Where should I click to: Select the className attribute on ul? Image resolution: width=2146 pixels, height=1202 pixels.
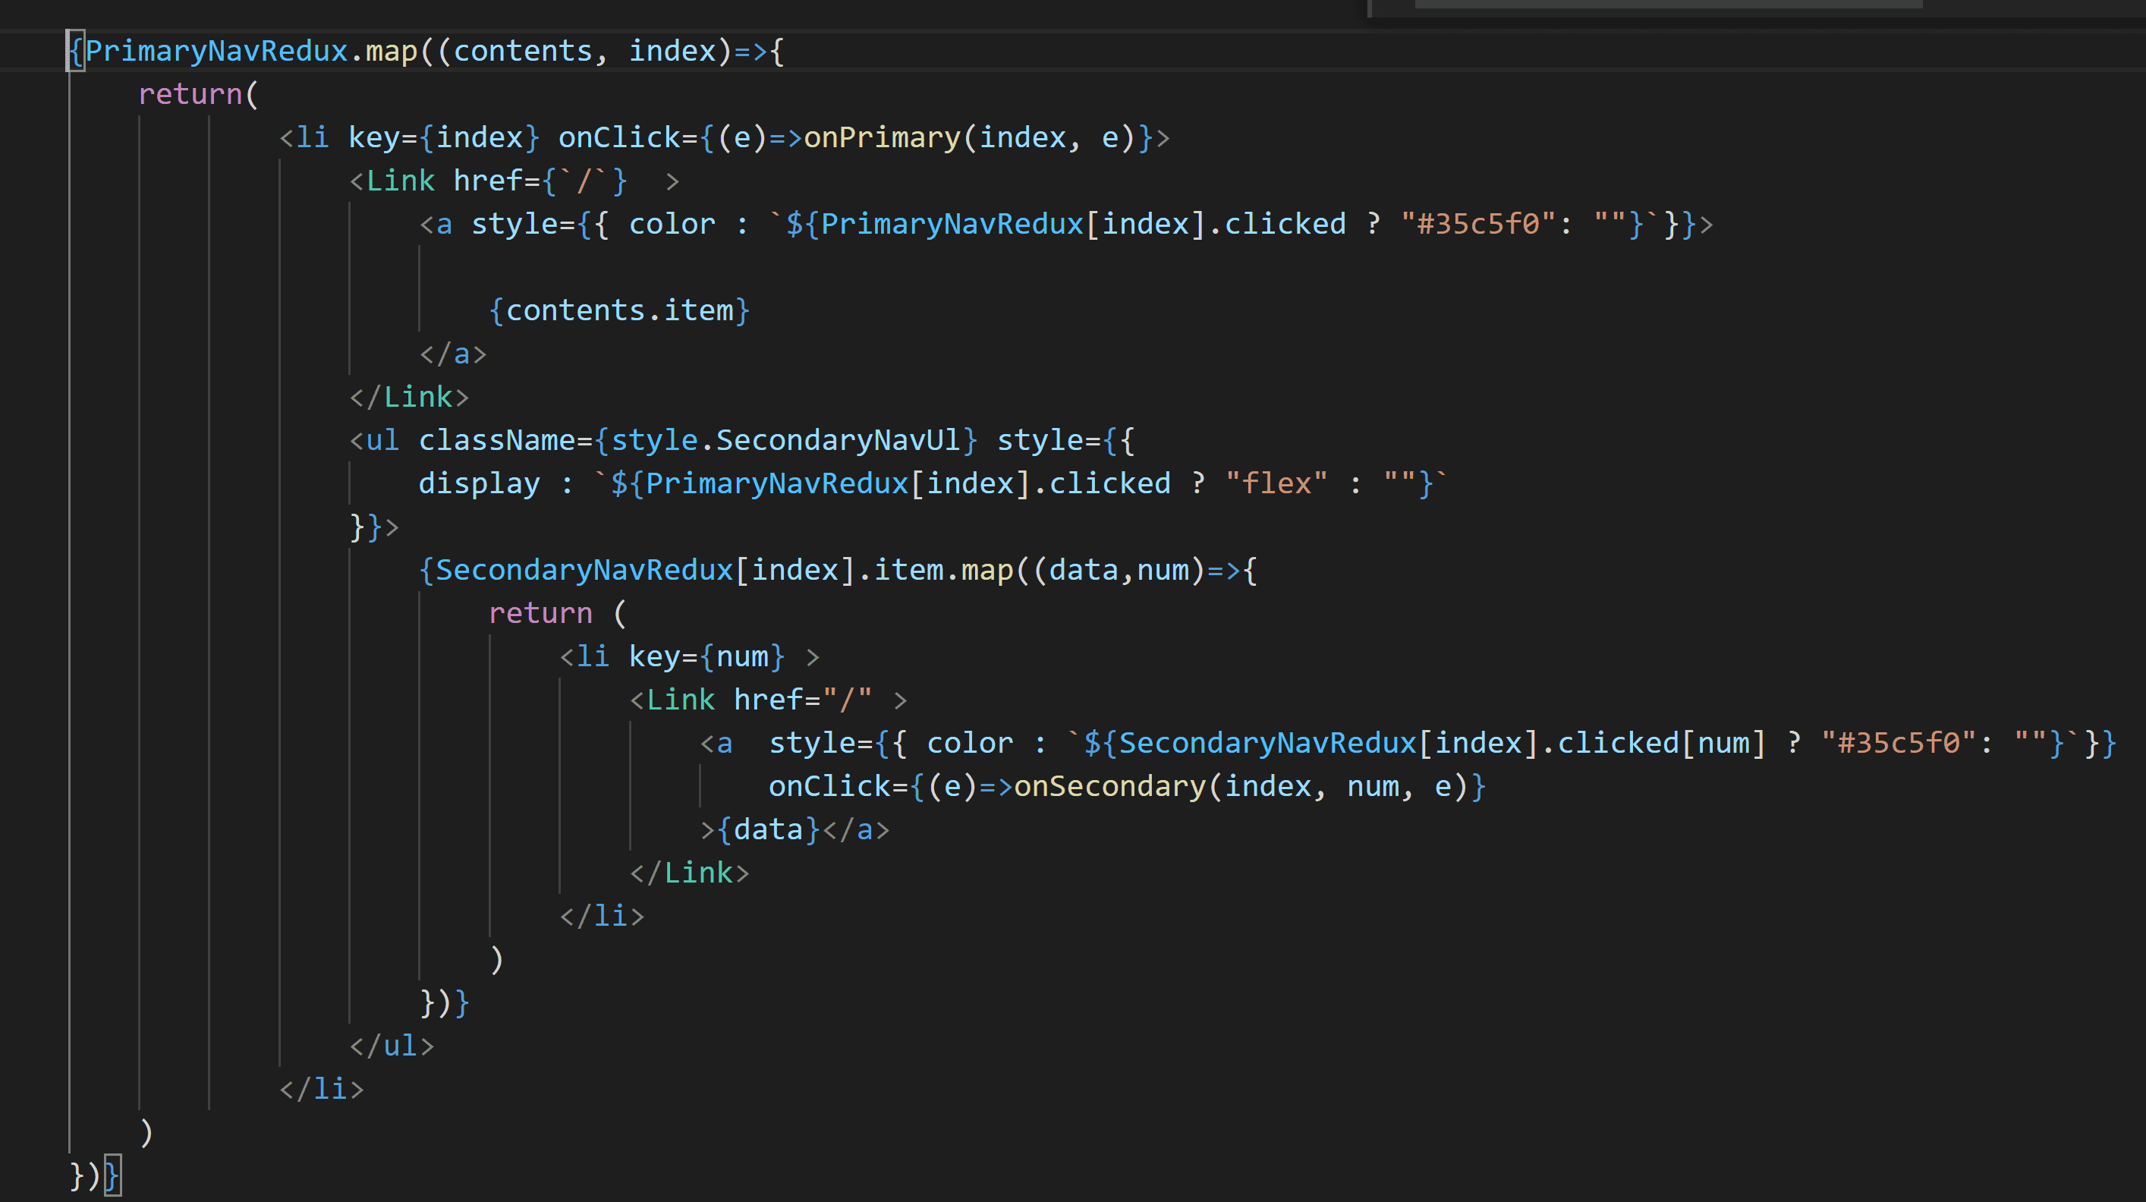pyautogui.click(x=496, y=440)
